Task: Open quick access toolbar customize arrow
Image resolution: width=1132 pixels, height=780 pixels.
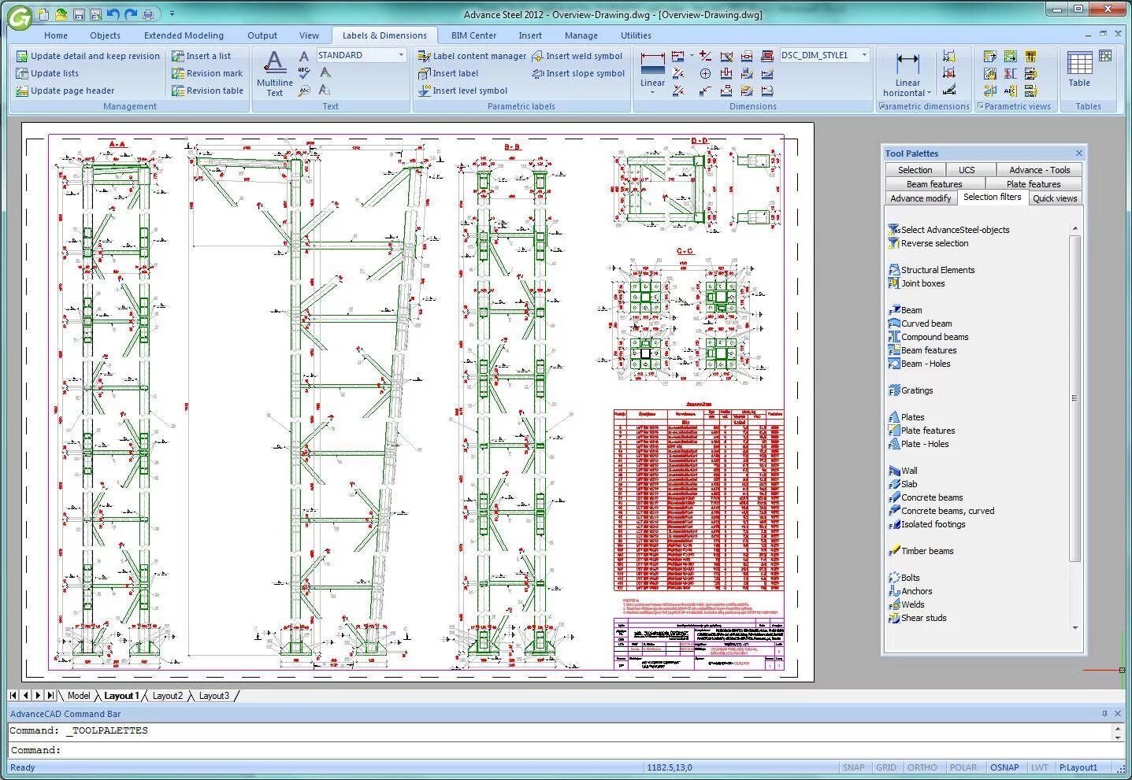Action: 172,14
